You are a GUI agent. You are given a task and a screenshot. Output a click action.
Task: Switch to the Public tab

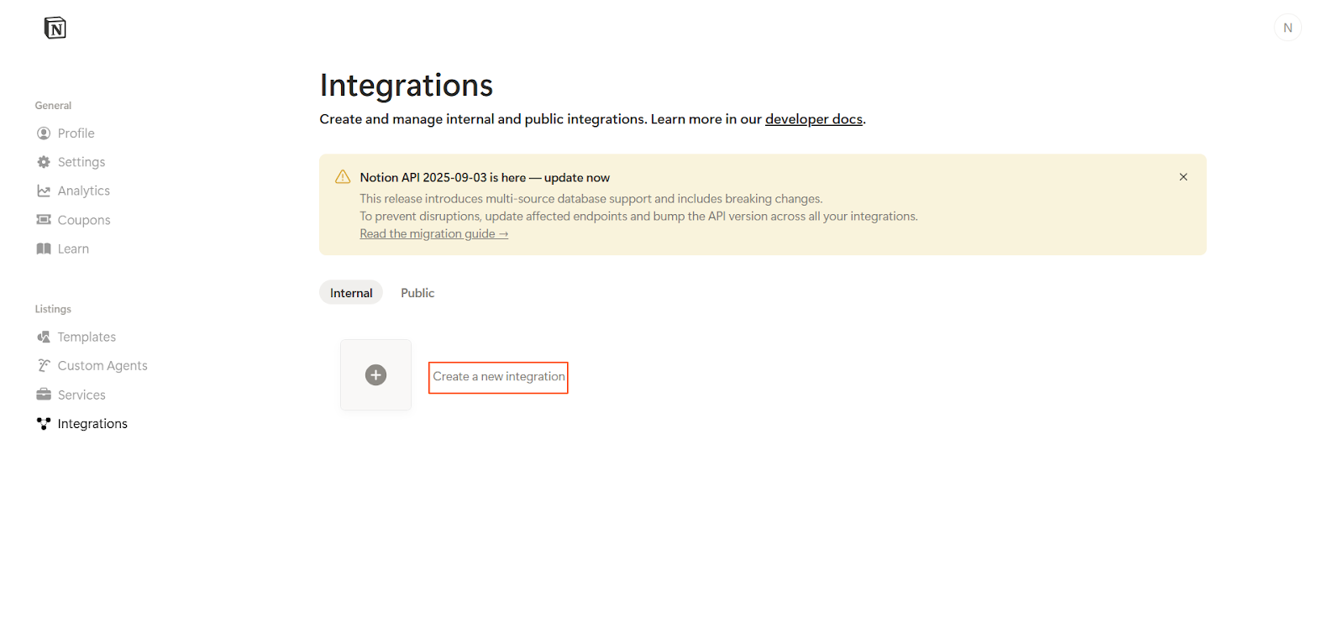click(x=417, y=293)
